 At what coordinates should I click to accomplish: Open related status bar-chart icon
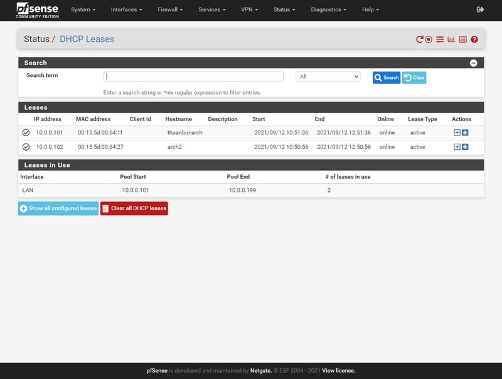(x=451, y=40)
